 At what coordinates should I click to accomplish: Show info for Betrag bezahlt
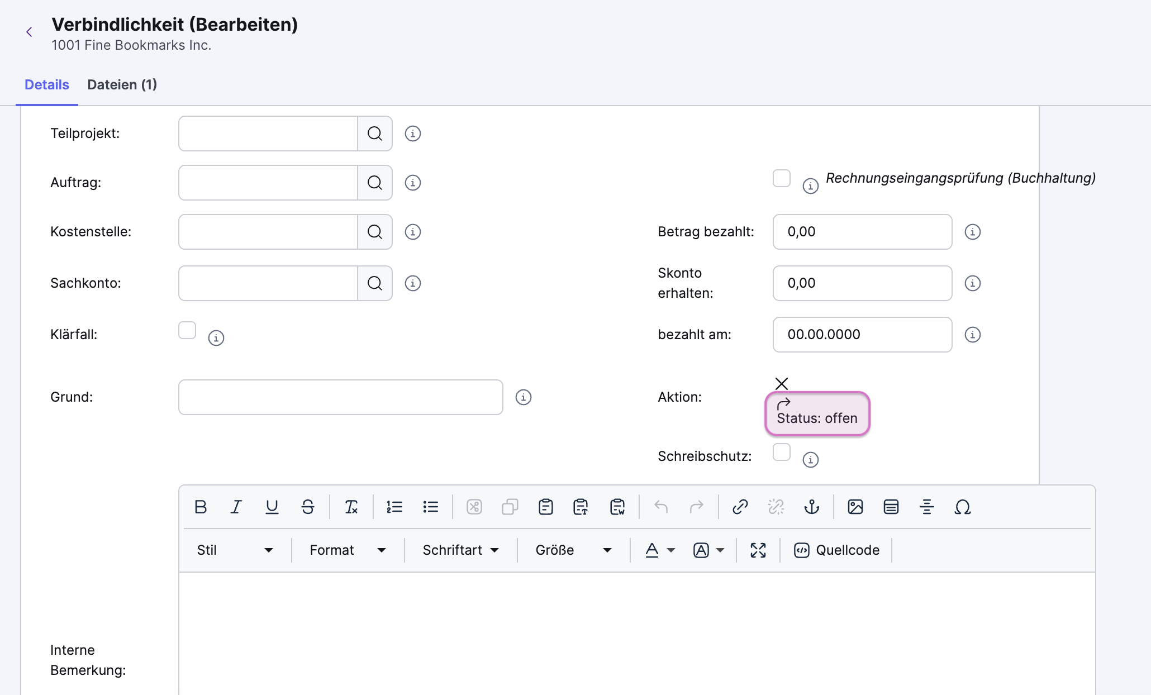pos(973,232)
